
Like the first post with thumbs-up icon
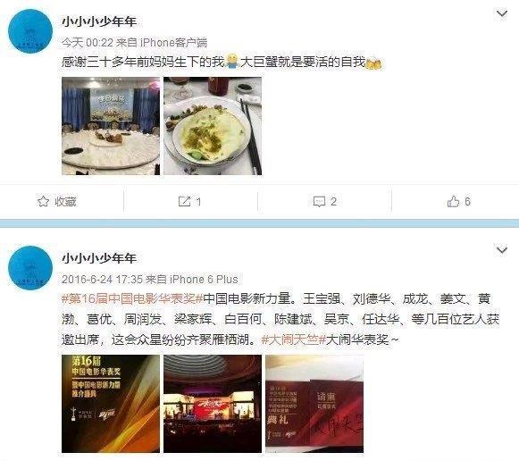coord(453,201)
